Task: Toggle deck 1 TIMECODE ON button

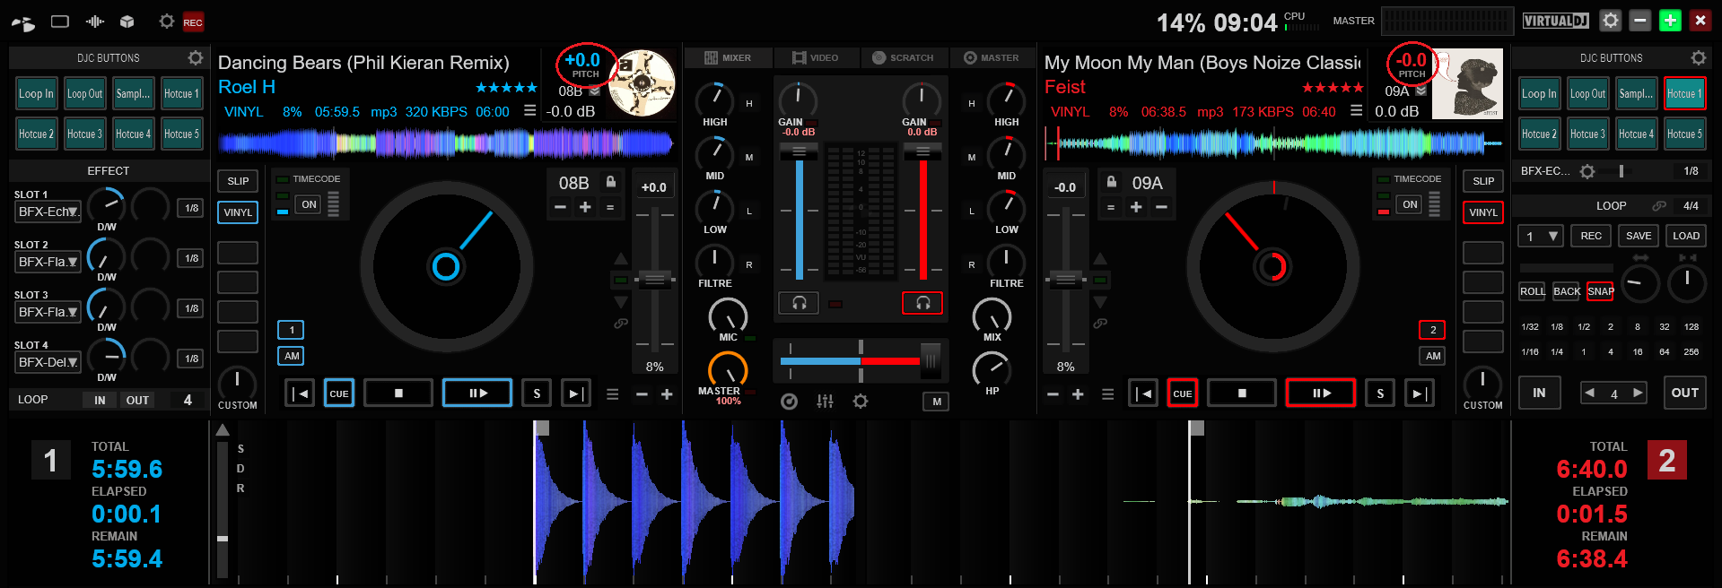Action: tap(309, 204)
